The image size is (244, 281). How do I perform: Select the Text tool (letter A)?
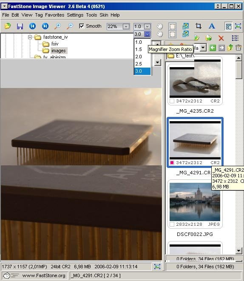(212, 26)
